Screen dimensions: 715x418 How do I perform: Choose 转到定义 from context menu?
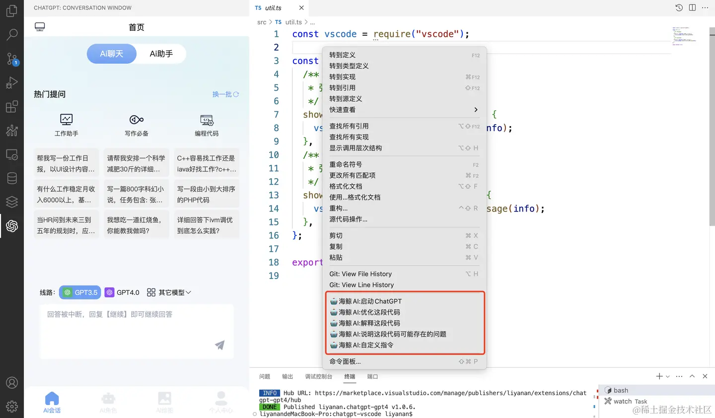click(x=404, y=55)
